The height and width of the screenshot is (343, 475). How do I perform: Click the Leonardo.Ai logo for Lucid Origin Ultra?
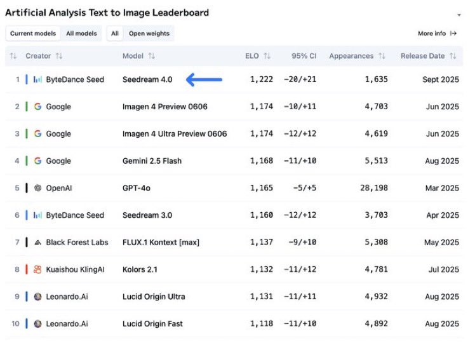coord(37,297)
